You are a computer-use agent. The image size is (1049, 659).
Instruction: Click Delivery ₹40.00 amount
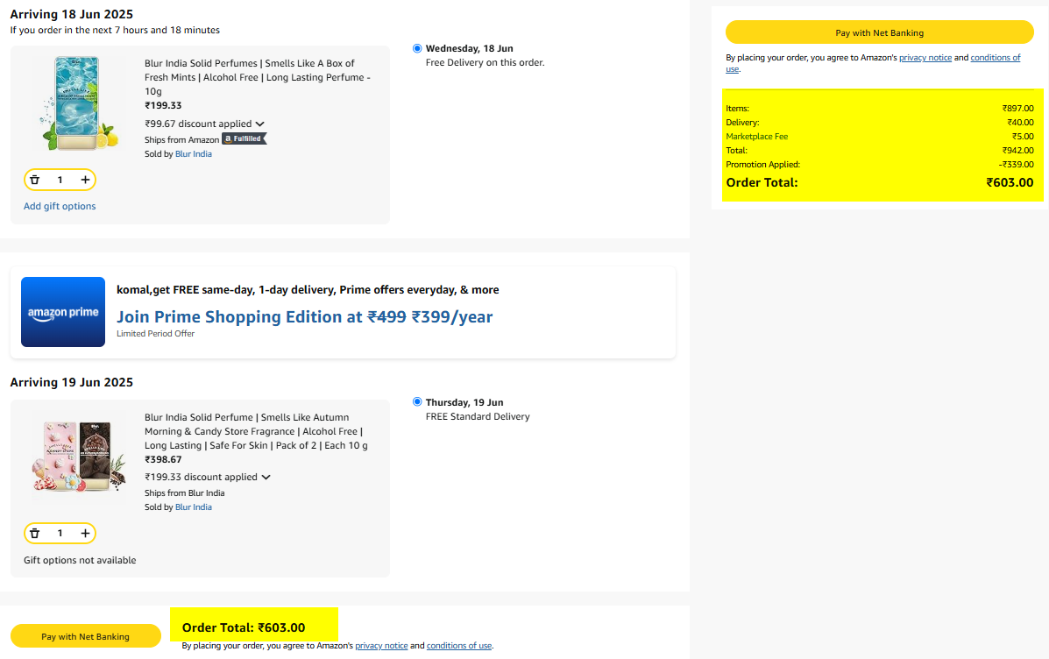1020,123
